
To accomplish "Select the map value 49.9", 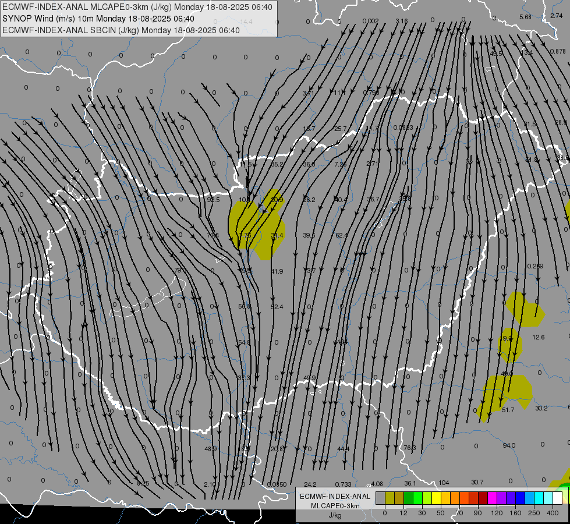I will click(x=309, y=378).
